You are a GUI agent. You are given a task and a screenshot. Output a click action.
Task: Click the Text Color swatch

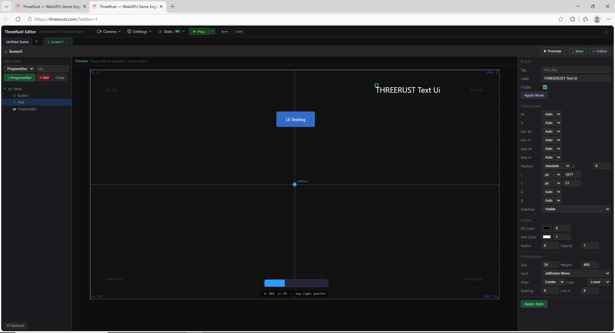point(547,237)
